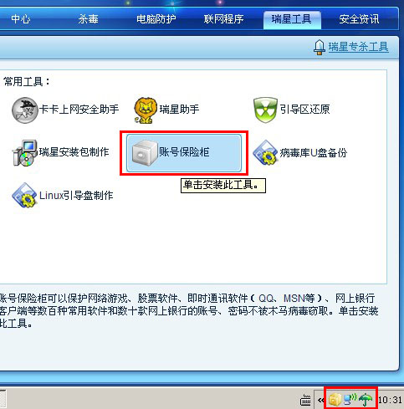The image size is (404, 409).
Task: Install the 账号保险柜 safe tool
Action: pos(184,153)
